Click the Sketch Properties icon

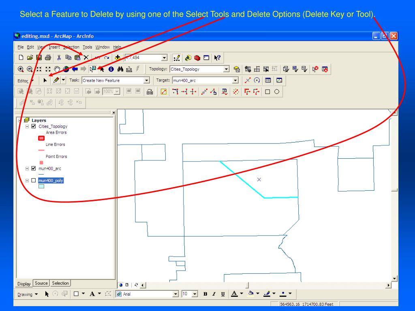(279, 80)
